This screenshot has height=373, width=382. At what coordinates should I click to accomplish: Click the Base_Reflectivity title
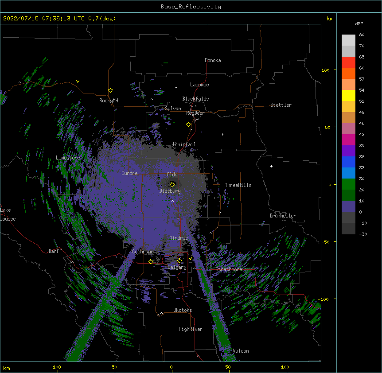191,7
